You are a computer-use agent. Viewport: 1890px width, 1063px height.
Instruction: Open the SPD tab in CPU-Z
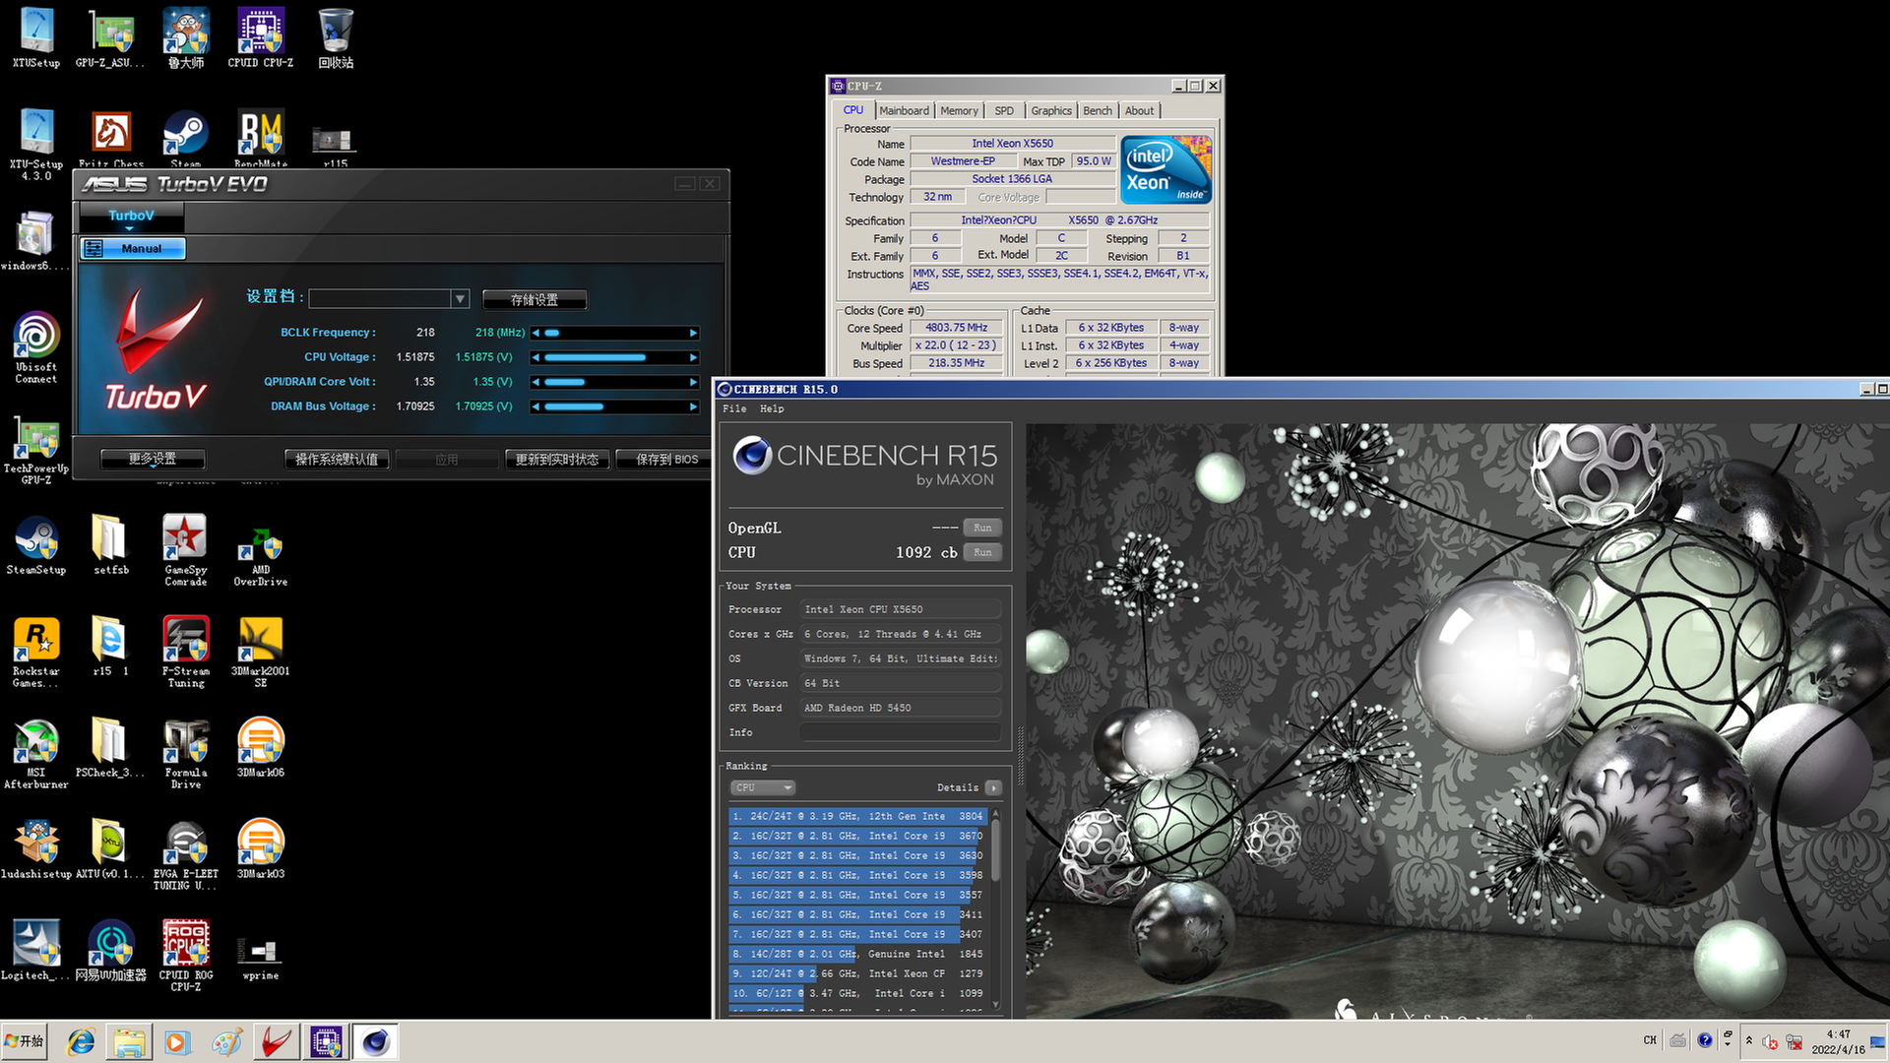(1004, 110)
